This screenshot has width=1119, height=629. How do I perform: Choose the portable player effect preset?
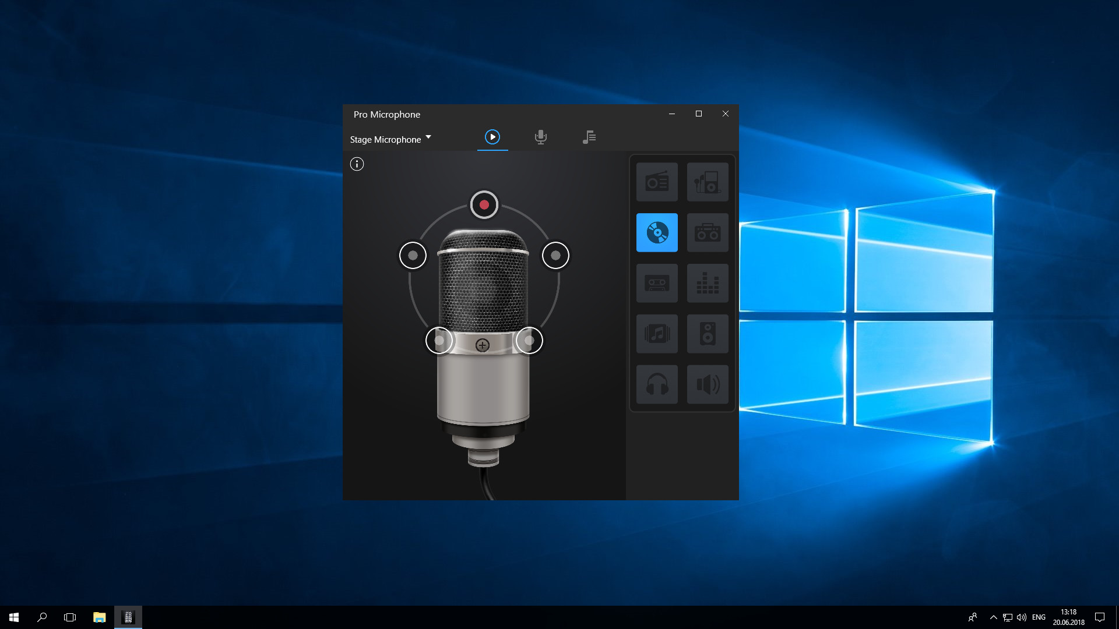pyautogui.click(x=708, y=182)
